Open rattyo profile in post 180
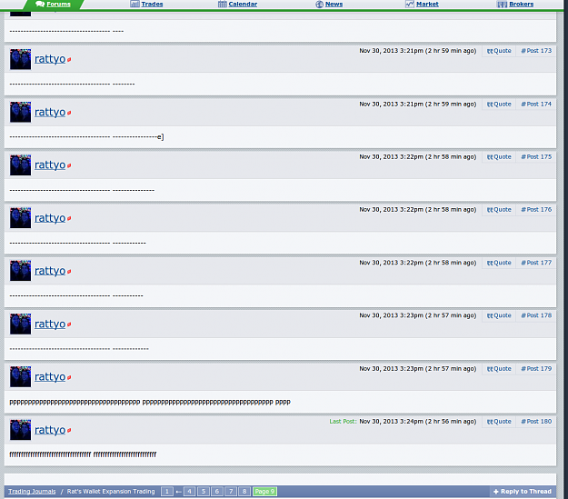 pos(50,430)
